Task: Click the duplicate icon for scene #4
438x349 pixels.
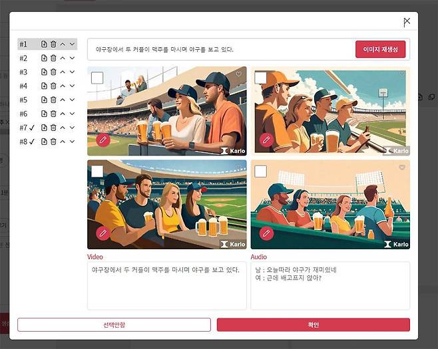Action: pyautogui.click(x=44, y=86)
